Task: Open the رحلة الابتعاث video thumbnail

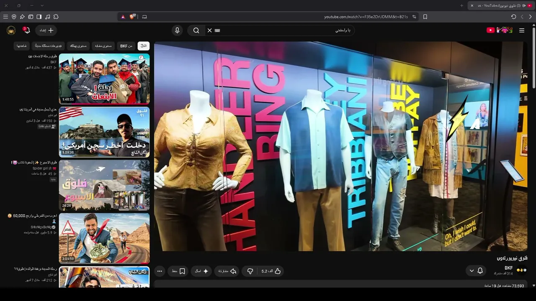Action: (x=104, y=79)
